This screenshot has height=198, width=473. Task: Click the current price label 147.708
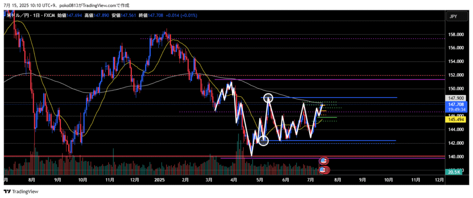coord(453,105)
